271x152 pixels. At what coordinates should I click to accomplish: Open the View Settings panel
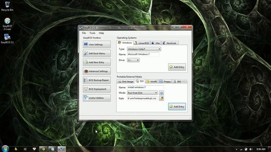pos(97,44)
